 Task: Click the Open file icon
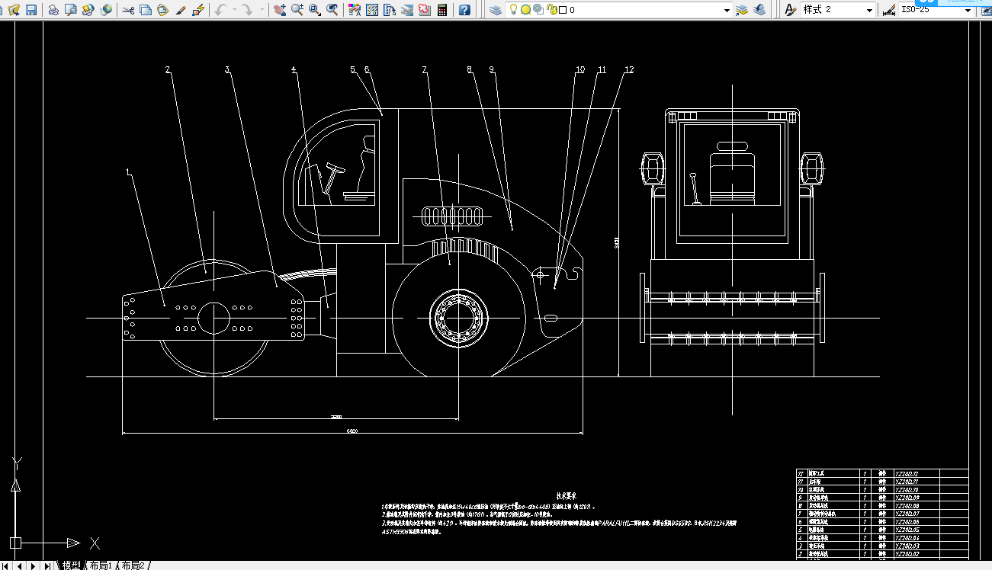point(14,10)
